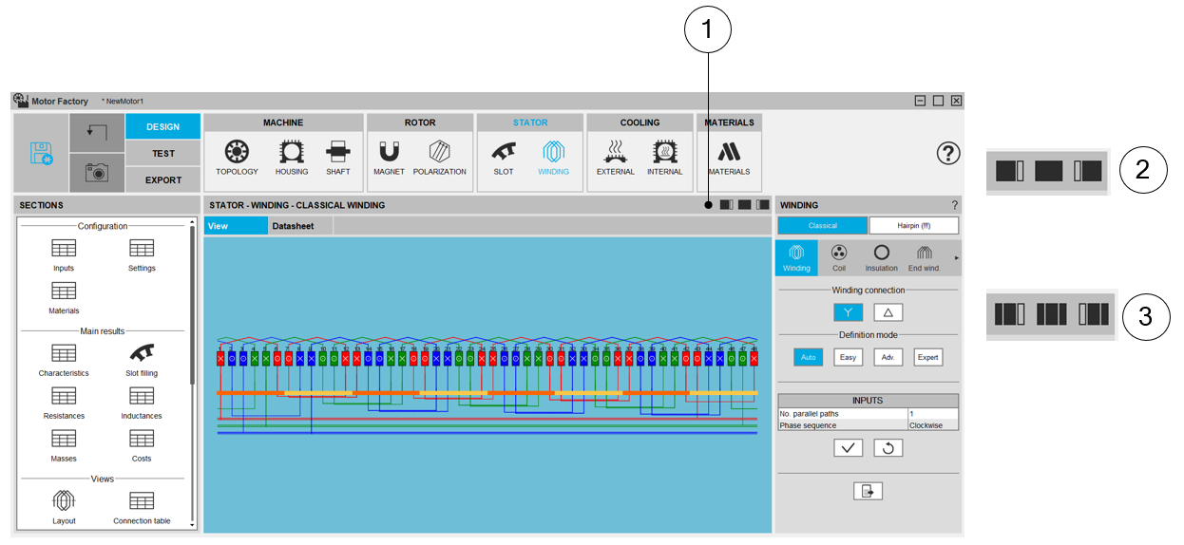The image size is (1184, 545).
Task: Select the delta winding connection
Action: coord(888,312)
